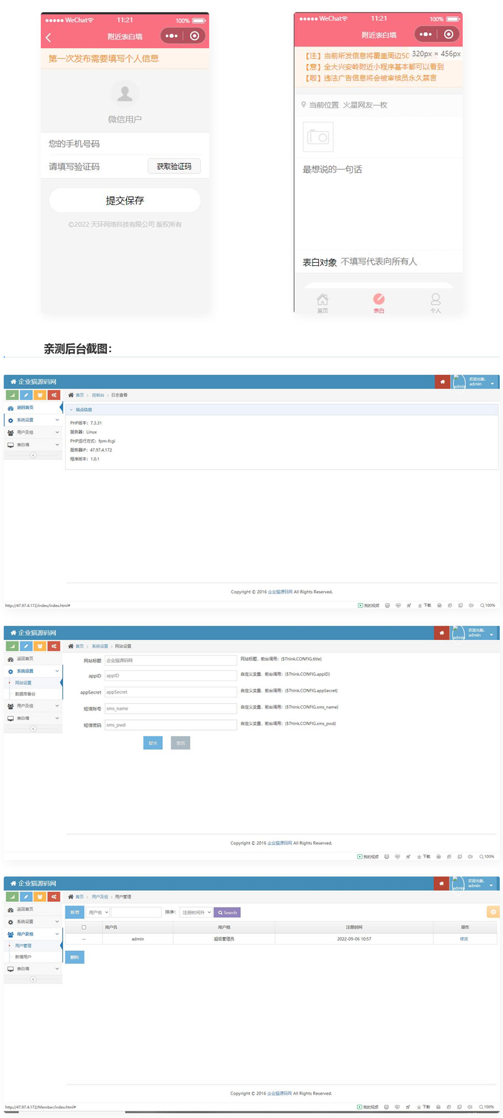Select 数据库备份 in the sidebar submenu
The image size is (503, 1118).
click(26, 694)
